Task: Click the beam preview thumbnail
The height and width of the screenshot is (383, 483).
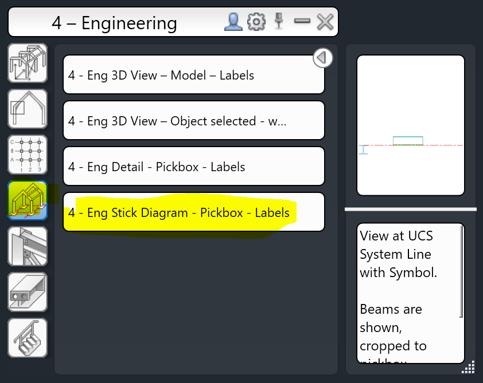Action: pos(411,125)
